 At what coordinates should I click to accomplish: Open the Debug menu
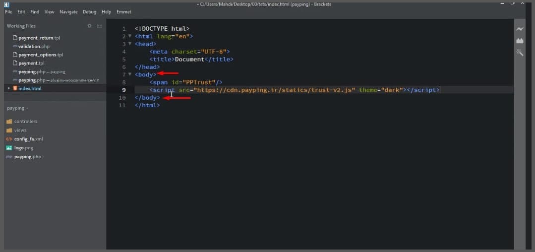pos(90,11)
